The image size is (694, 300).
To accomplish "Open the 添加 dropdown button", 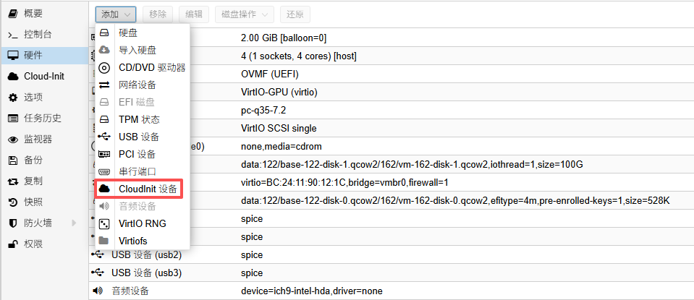I will (116, 14).
